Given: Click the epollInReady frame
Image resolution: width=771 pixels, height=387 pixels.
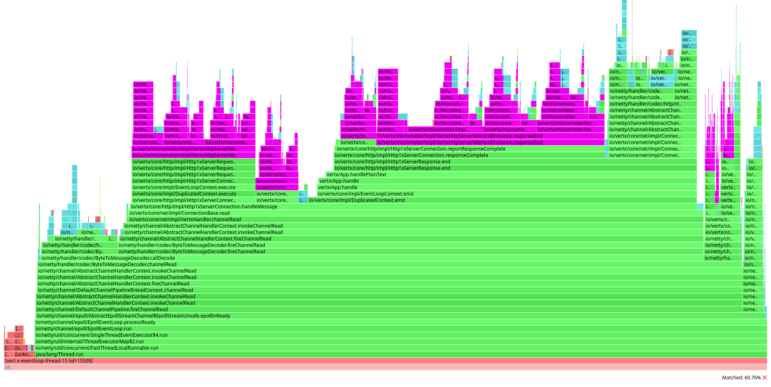Looking at the screenshot, I should (x=401, y=316).
